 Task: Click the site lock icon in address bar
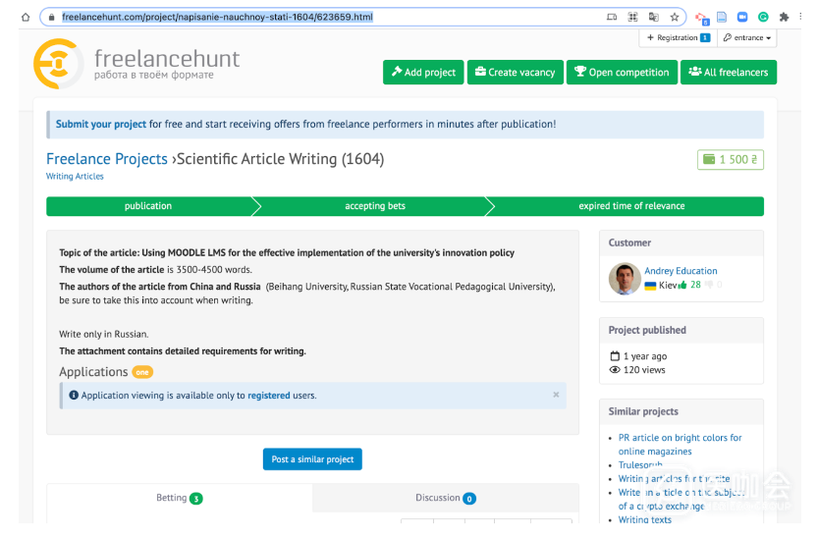pyautogui.click(x=51, y=17)
